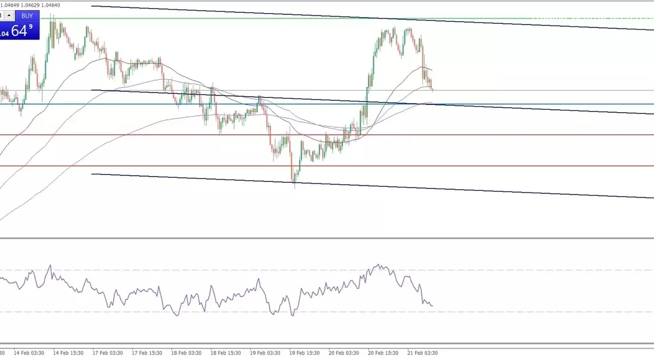Select the middle black channel trendline
This screenshot has width=654, height=358.
click(x=538, y=109)
